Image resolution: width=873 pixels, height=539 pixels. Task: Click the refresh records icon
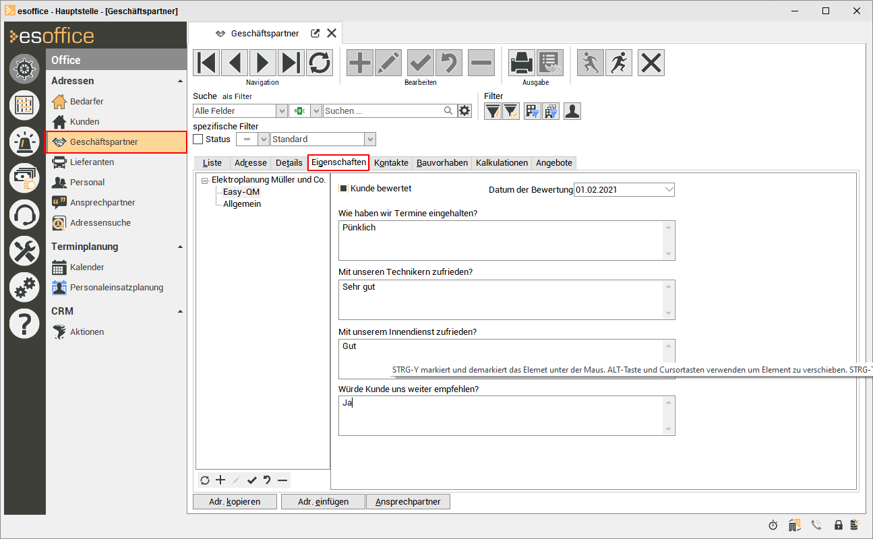pos(320,63)
